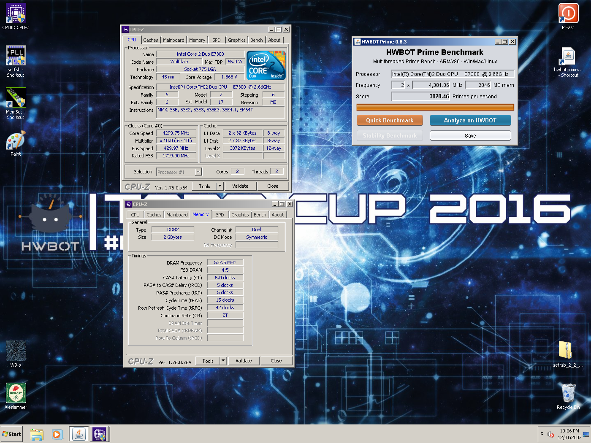Click Close in lower CPU-Z window
The width and height of the screenshot is (591, 443).
(276, 361)
